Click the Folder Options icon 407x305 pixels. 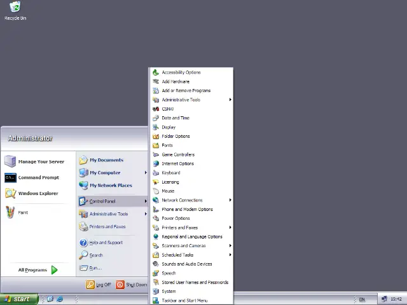(156, 136)
